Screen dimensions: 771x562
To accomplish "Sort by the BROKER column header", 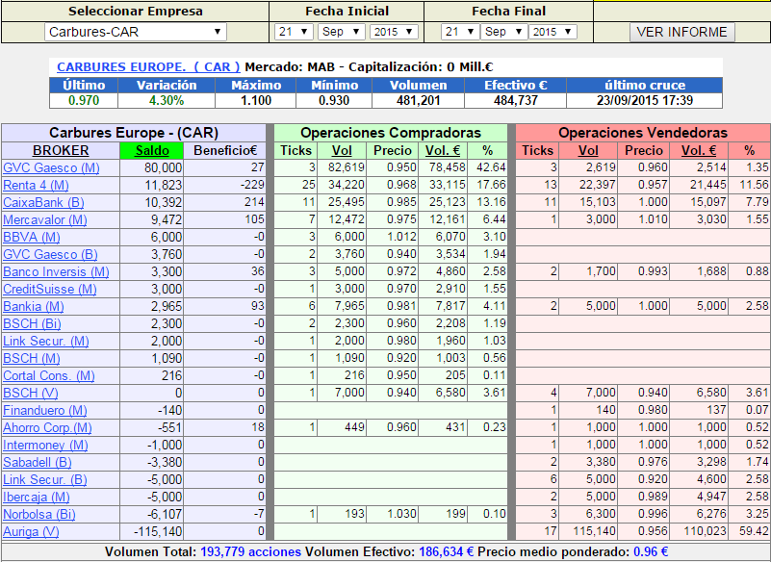I will [x=61, y=150].
